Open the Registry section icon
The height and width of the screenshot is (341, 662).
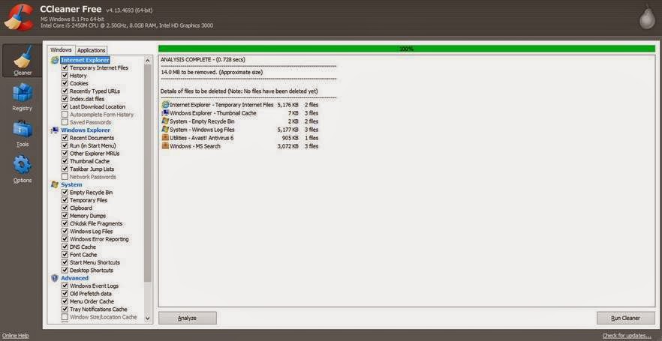(x=23, y=93)
